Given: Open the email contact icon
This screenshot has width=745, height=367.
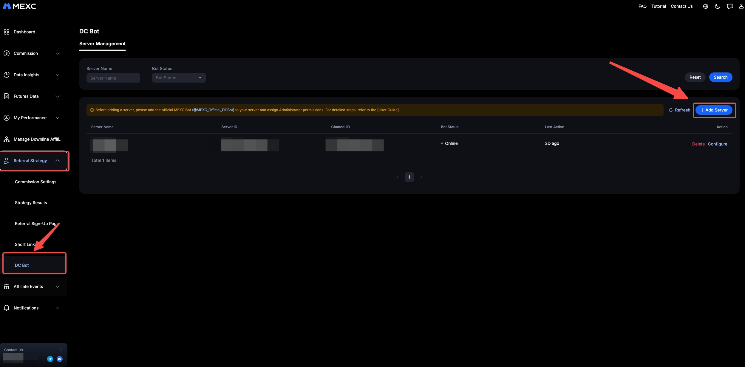Looking at the screenshot, I should [x=60, y=359].
